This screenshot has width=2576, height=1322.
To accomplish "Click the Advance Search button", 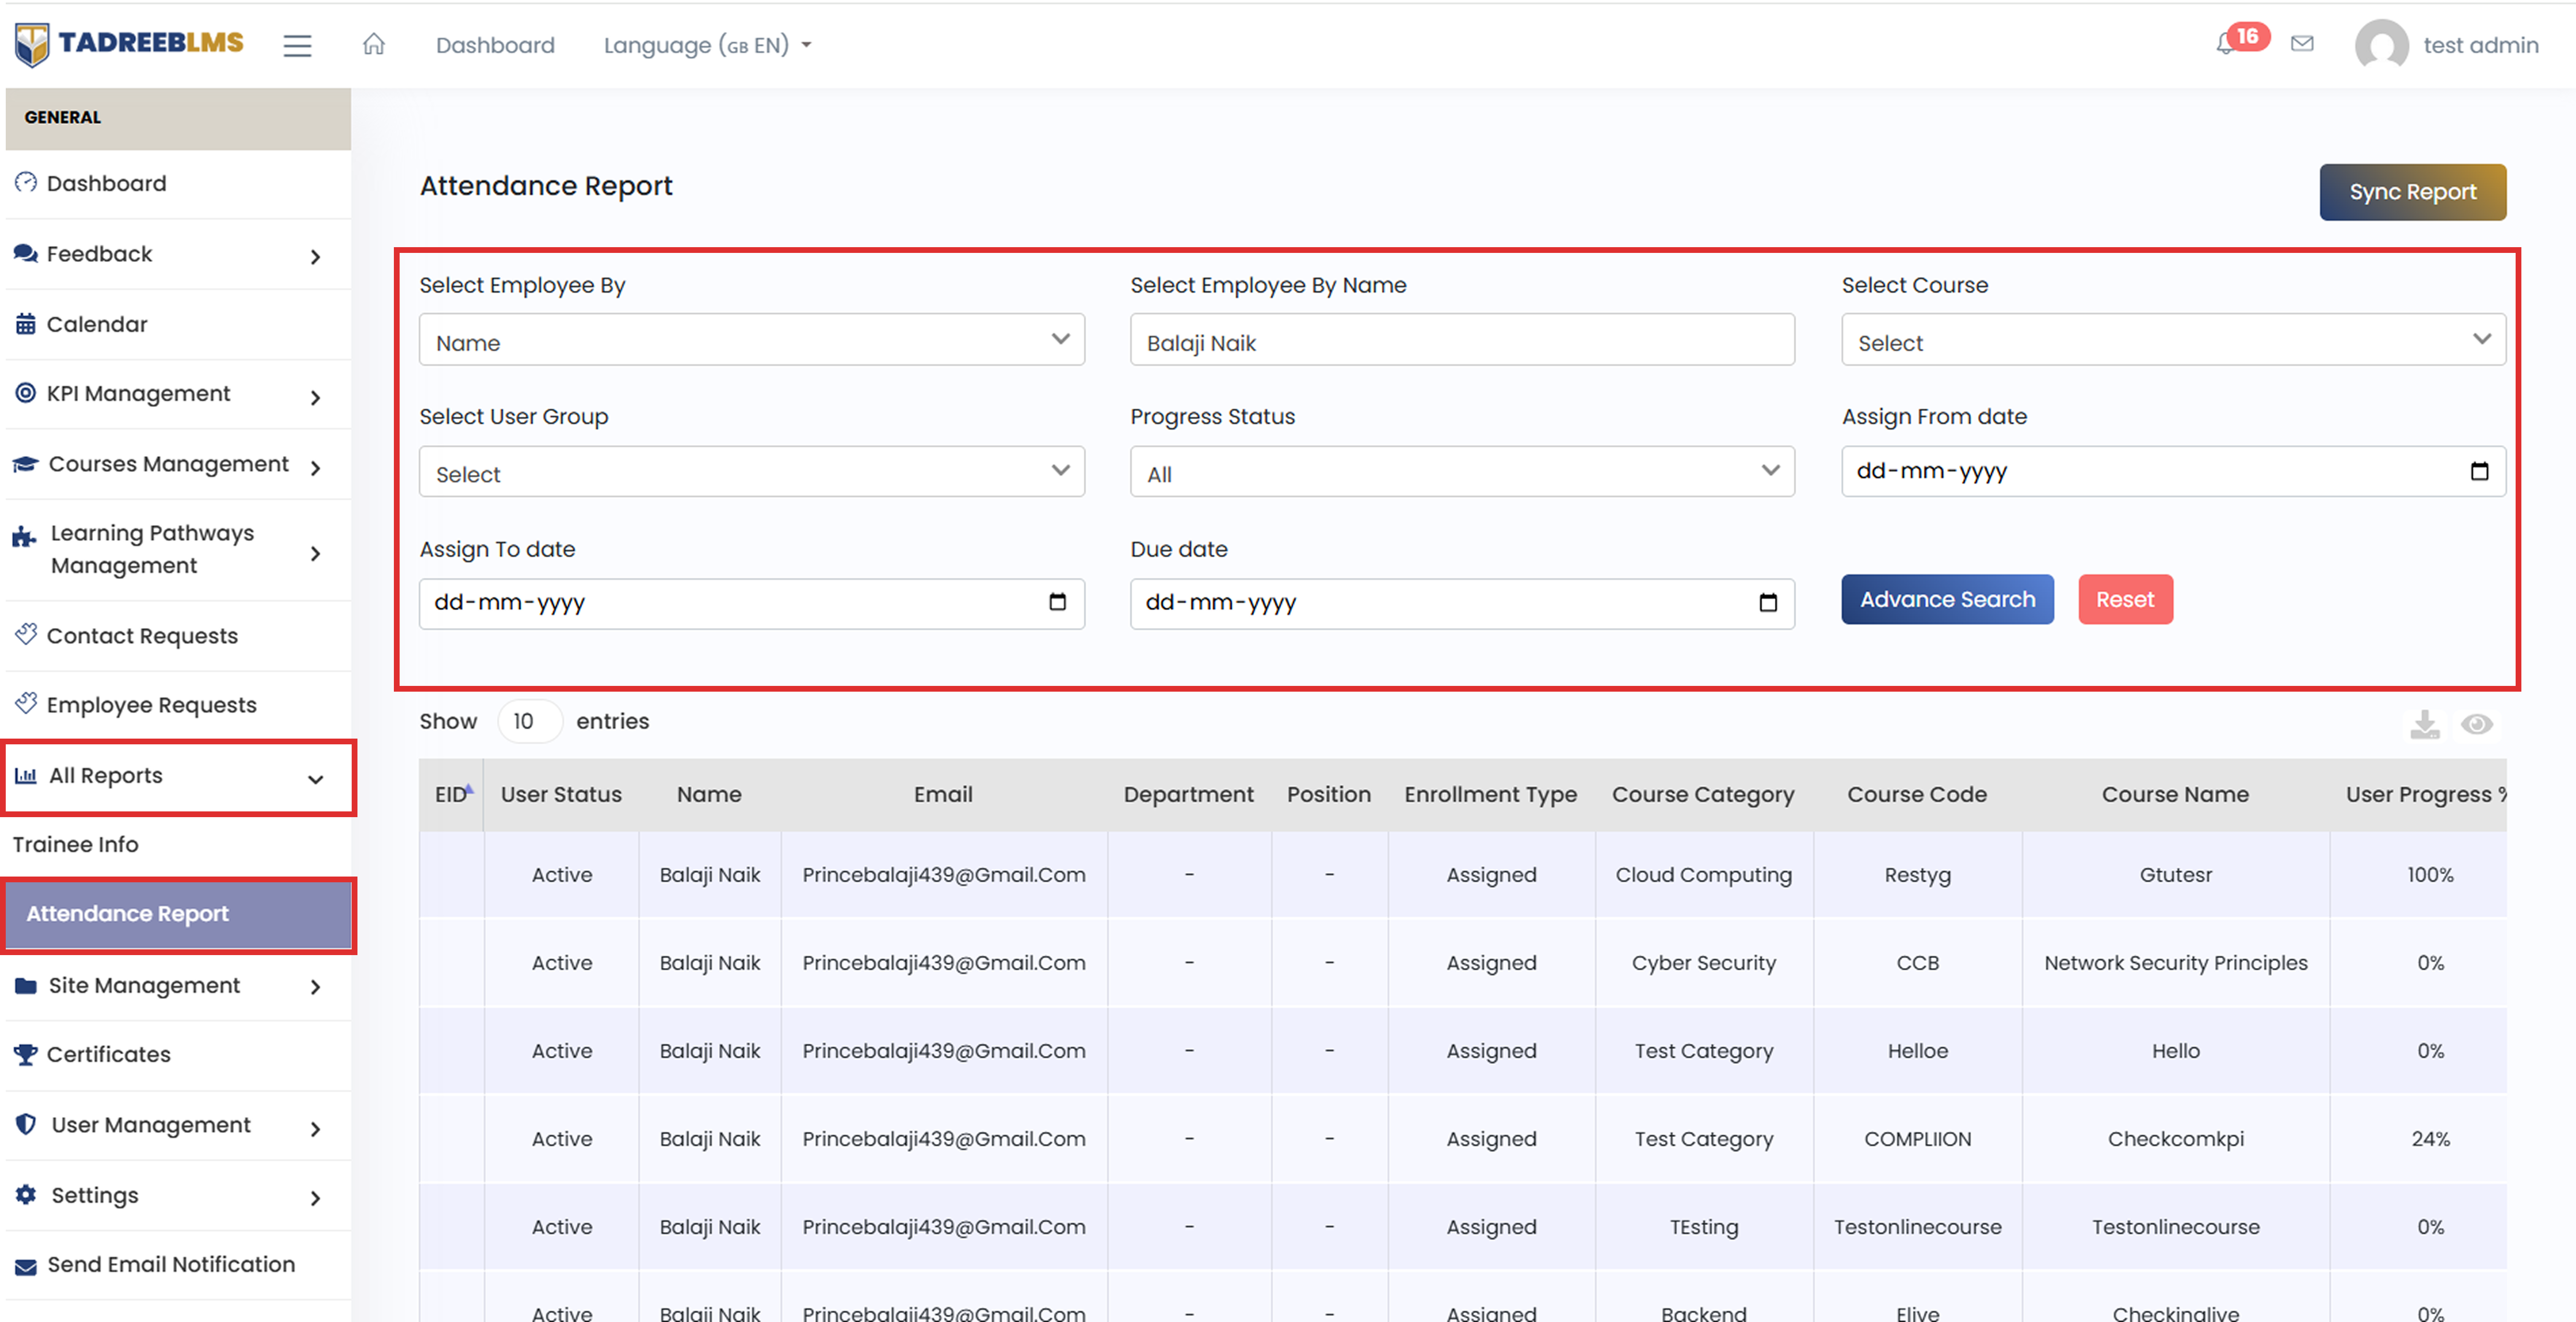I will (1947, 599).
